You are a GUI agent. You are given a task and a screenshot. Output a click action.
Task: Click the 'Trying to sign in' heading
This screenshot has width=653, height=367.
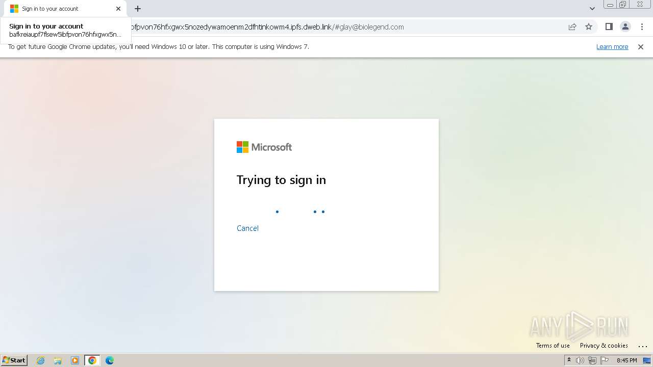tap(281, 180)
